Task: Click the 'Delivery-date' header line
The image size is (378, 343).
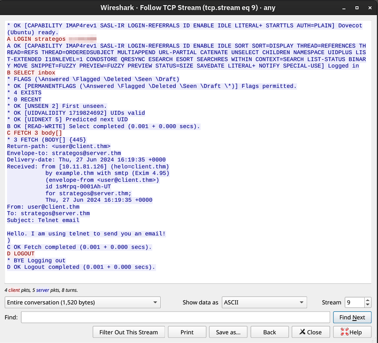Action: [x=86, y=160]
